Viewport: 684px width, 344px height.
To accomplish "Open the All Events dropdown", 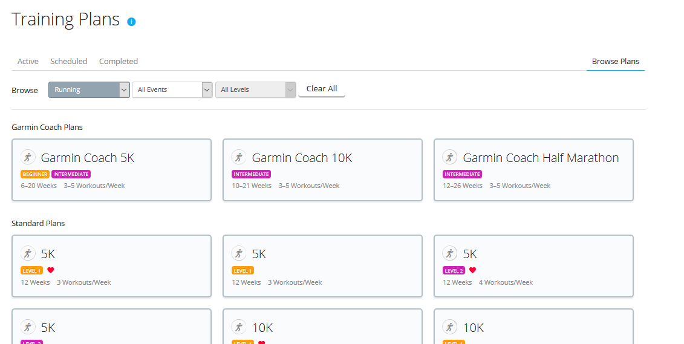I will pos(172,90).
